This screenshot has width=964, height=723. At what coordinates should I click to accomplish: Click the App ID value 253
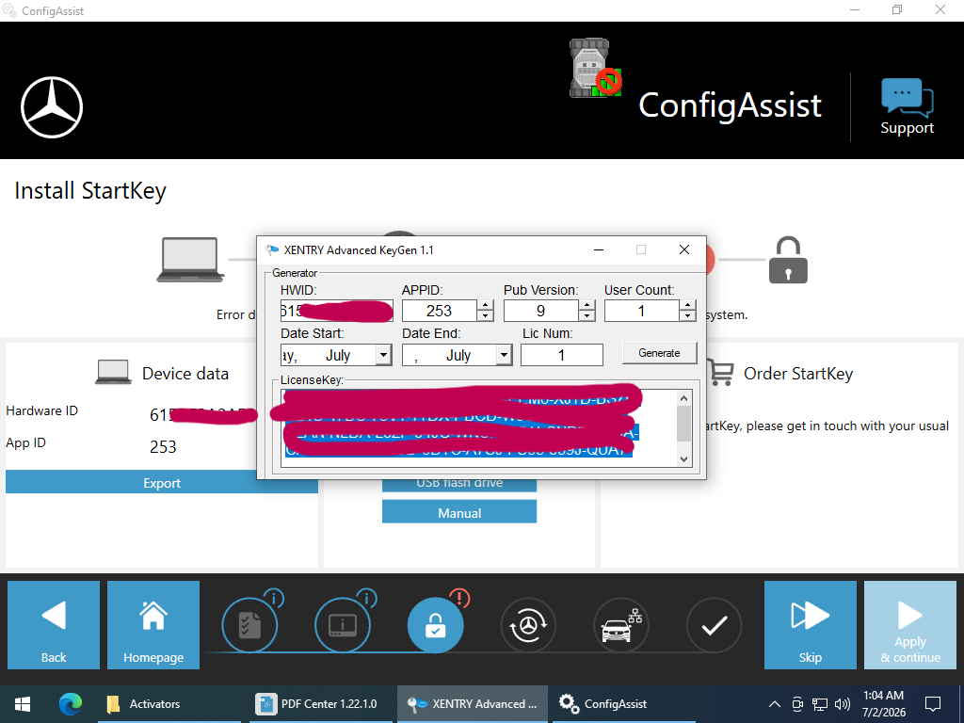(x=163, y=446)
